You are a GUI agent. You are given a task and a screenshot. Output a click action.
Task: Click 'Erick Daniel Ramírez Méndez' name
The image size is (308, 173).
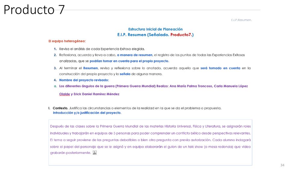tap(97, 94)
